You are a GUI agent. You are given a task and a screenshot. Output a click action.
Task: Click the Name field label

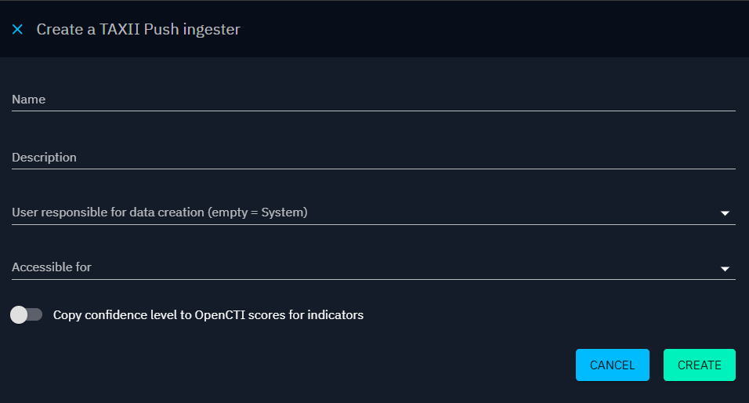(28, 100)
